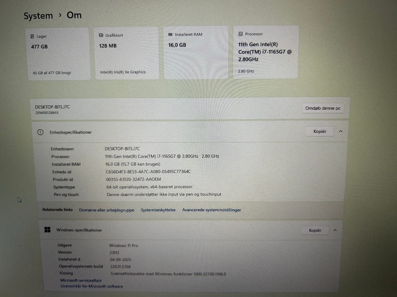The image size is (397, 297).
Task: Open the Installeret RAM 16,0 GB card
Action: pyautogui.click(x=196, y=52)
